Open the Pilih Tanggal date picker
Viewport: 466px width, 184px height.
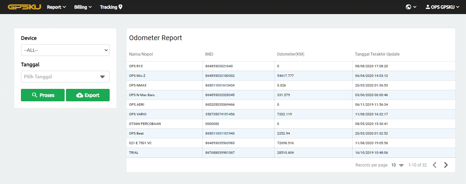[65, 77]
